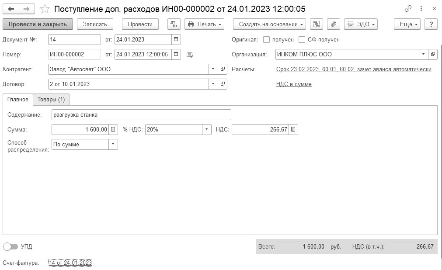Open the Еще menu
The height and width of the screenshot is (270, 442).
(x=407, y=24)
